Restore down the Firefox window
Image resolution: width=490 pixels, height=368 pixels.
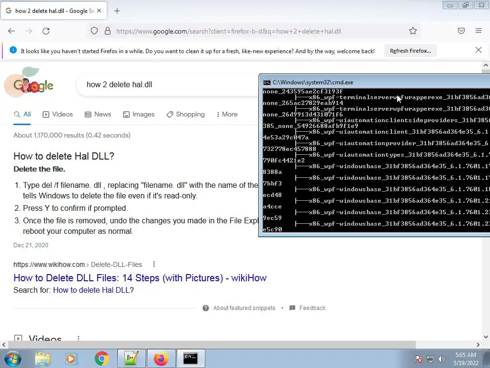tap(466, 5)
